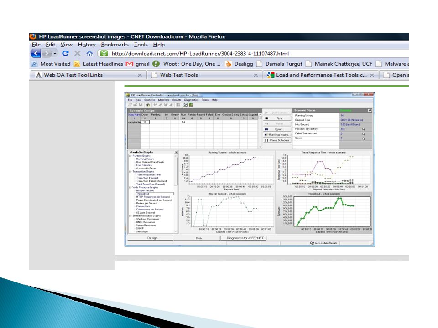
Task: Open the Firefox History menu
Action: (87, 45)
